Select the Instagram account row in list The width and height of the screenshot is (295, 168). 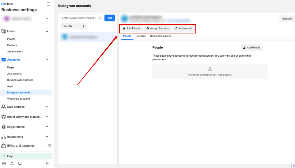pyautogui.click(x=88, y=37)
